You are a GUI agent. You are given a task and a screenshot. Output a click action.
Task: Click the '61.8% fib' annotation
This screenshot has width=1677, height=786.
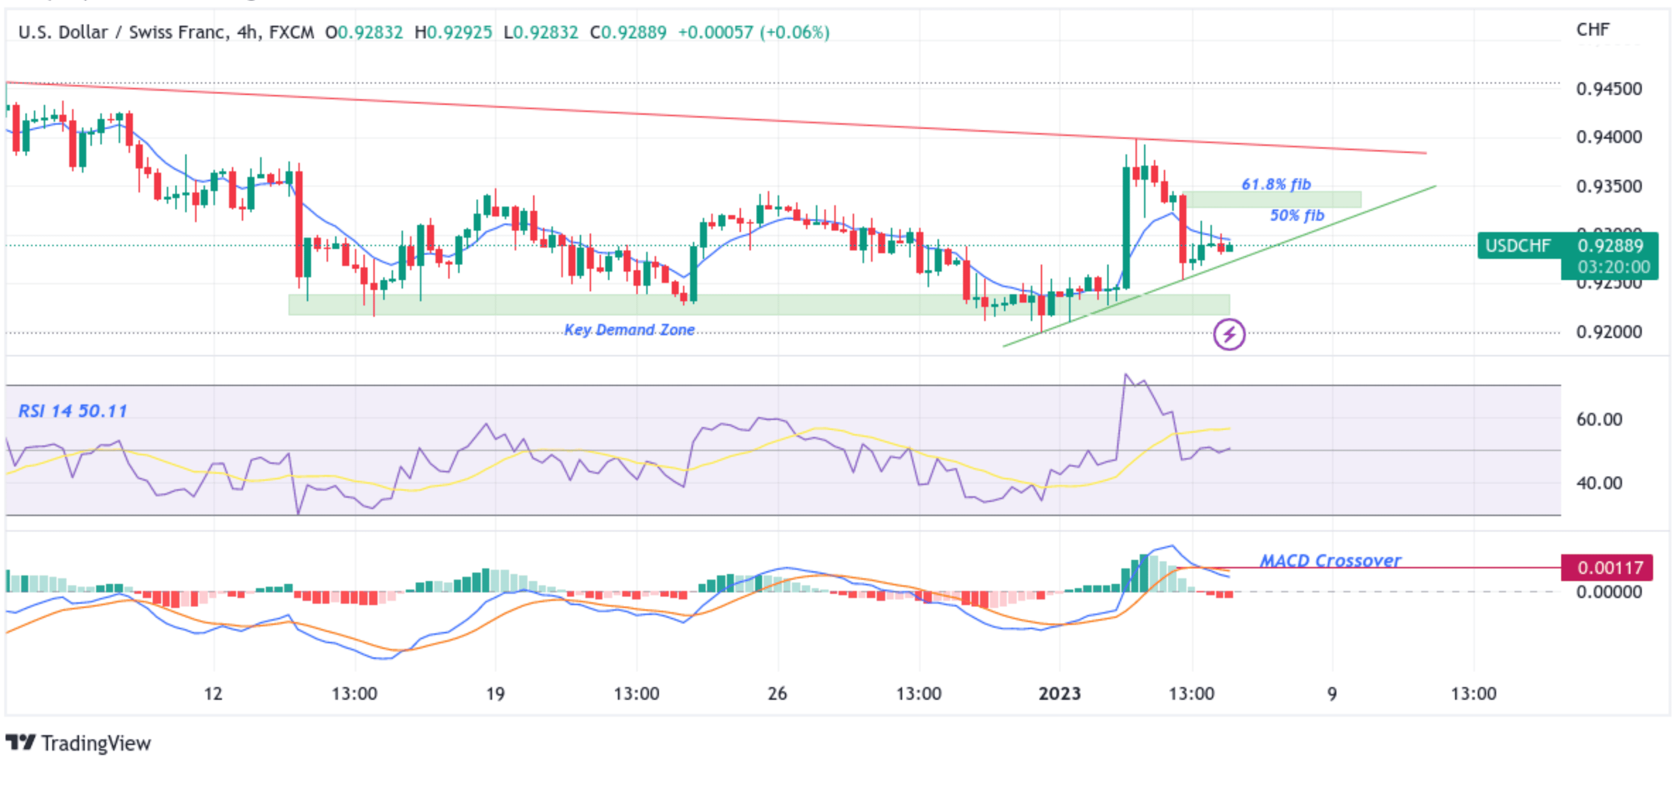[1276, 184]
